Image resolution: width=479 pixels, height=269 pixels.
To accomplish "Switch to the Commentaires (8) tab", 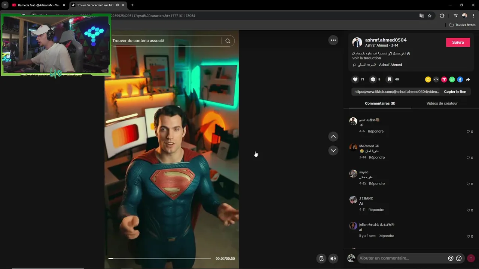I will coord(380,103).
